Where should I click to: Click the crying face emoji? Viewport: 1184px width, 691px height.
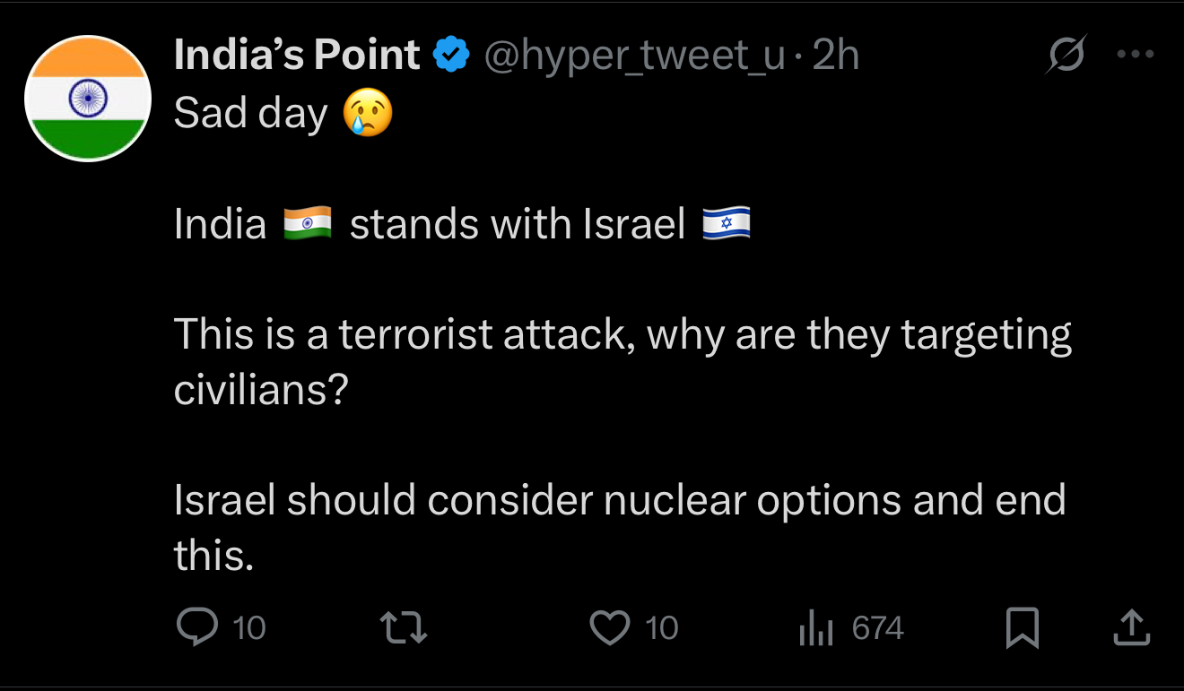click(369, 114)
